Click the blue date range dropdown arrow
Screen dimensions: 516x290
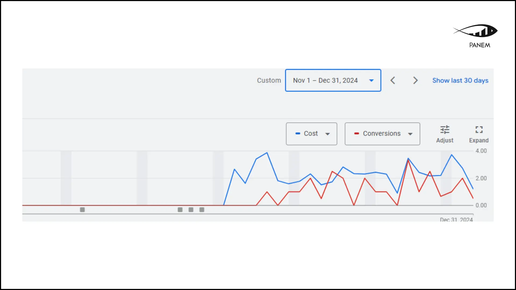(371, 80)
